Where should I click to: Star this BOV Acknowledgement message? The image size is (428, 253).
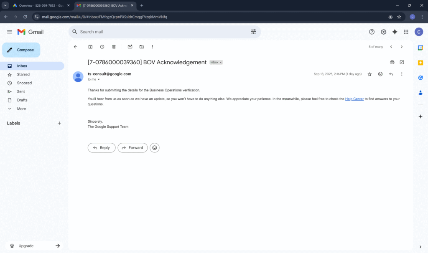pyautogui.click(x=369, y=74)
